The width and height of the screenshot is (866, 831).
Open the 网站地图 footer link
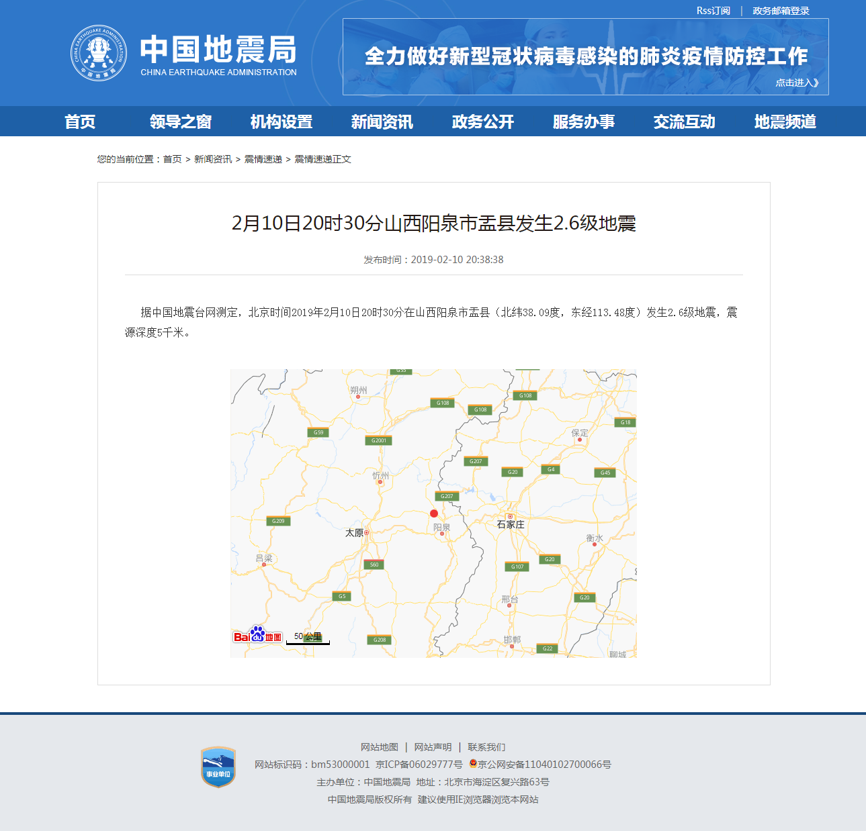coord(379,746)
